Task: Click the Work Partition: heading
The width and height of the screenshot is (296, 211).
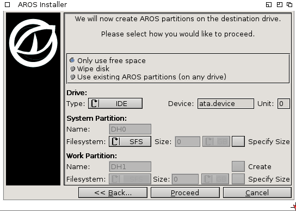Action: pos(91,156)
